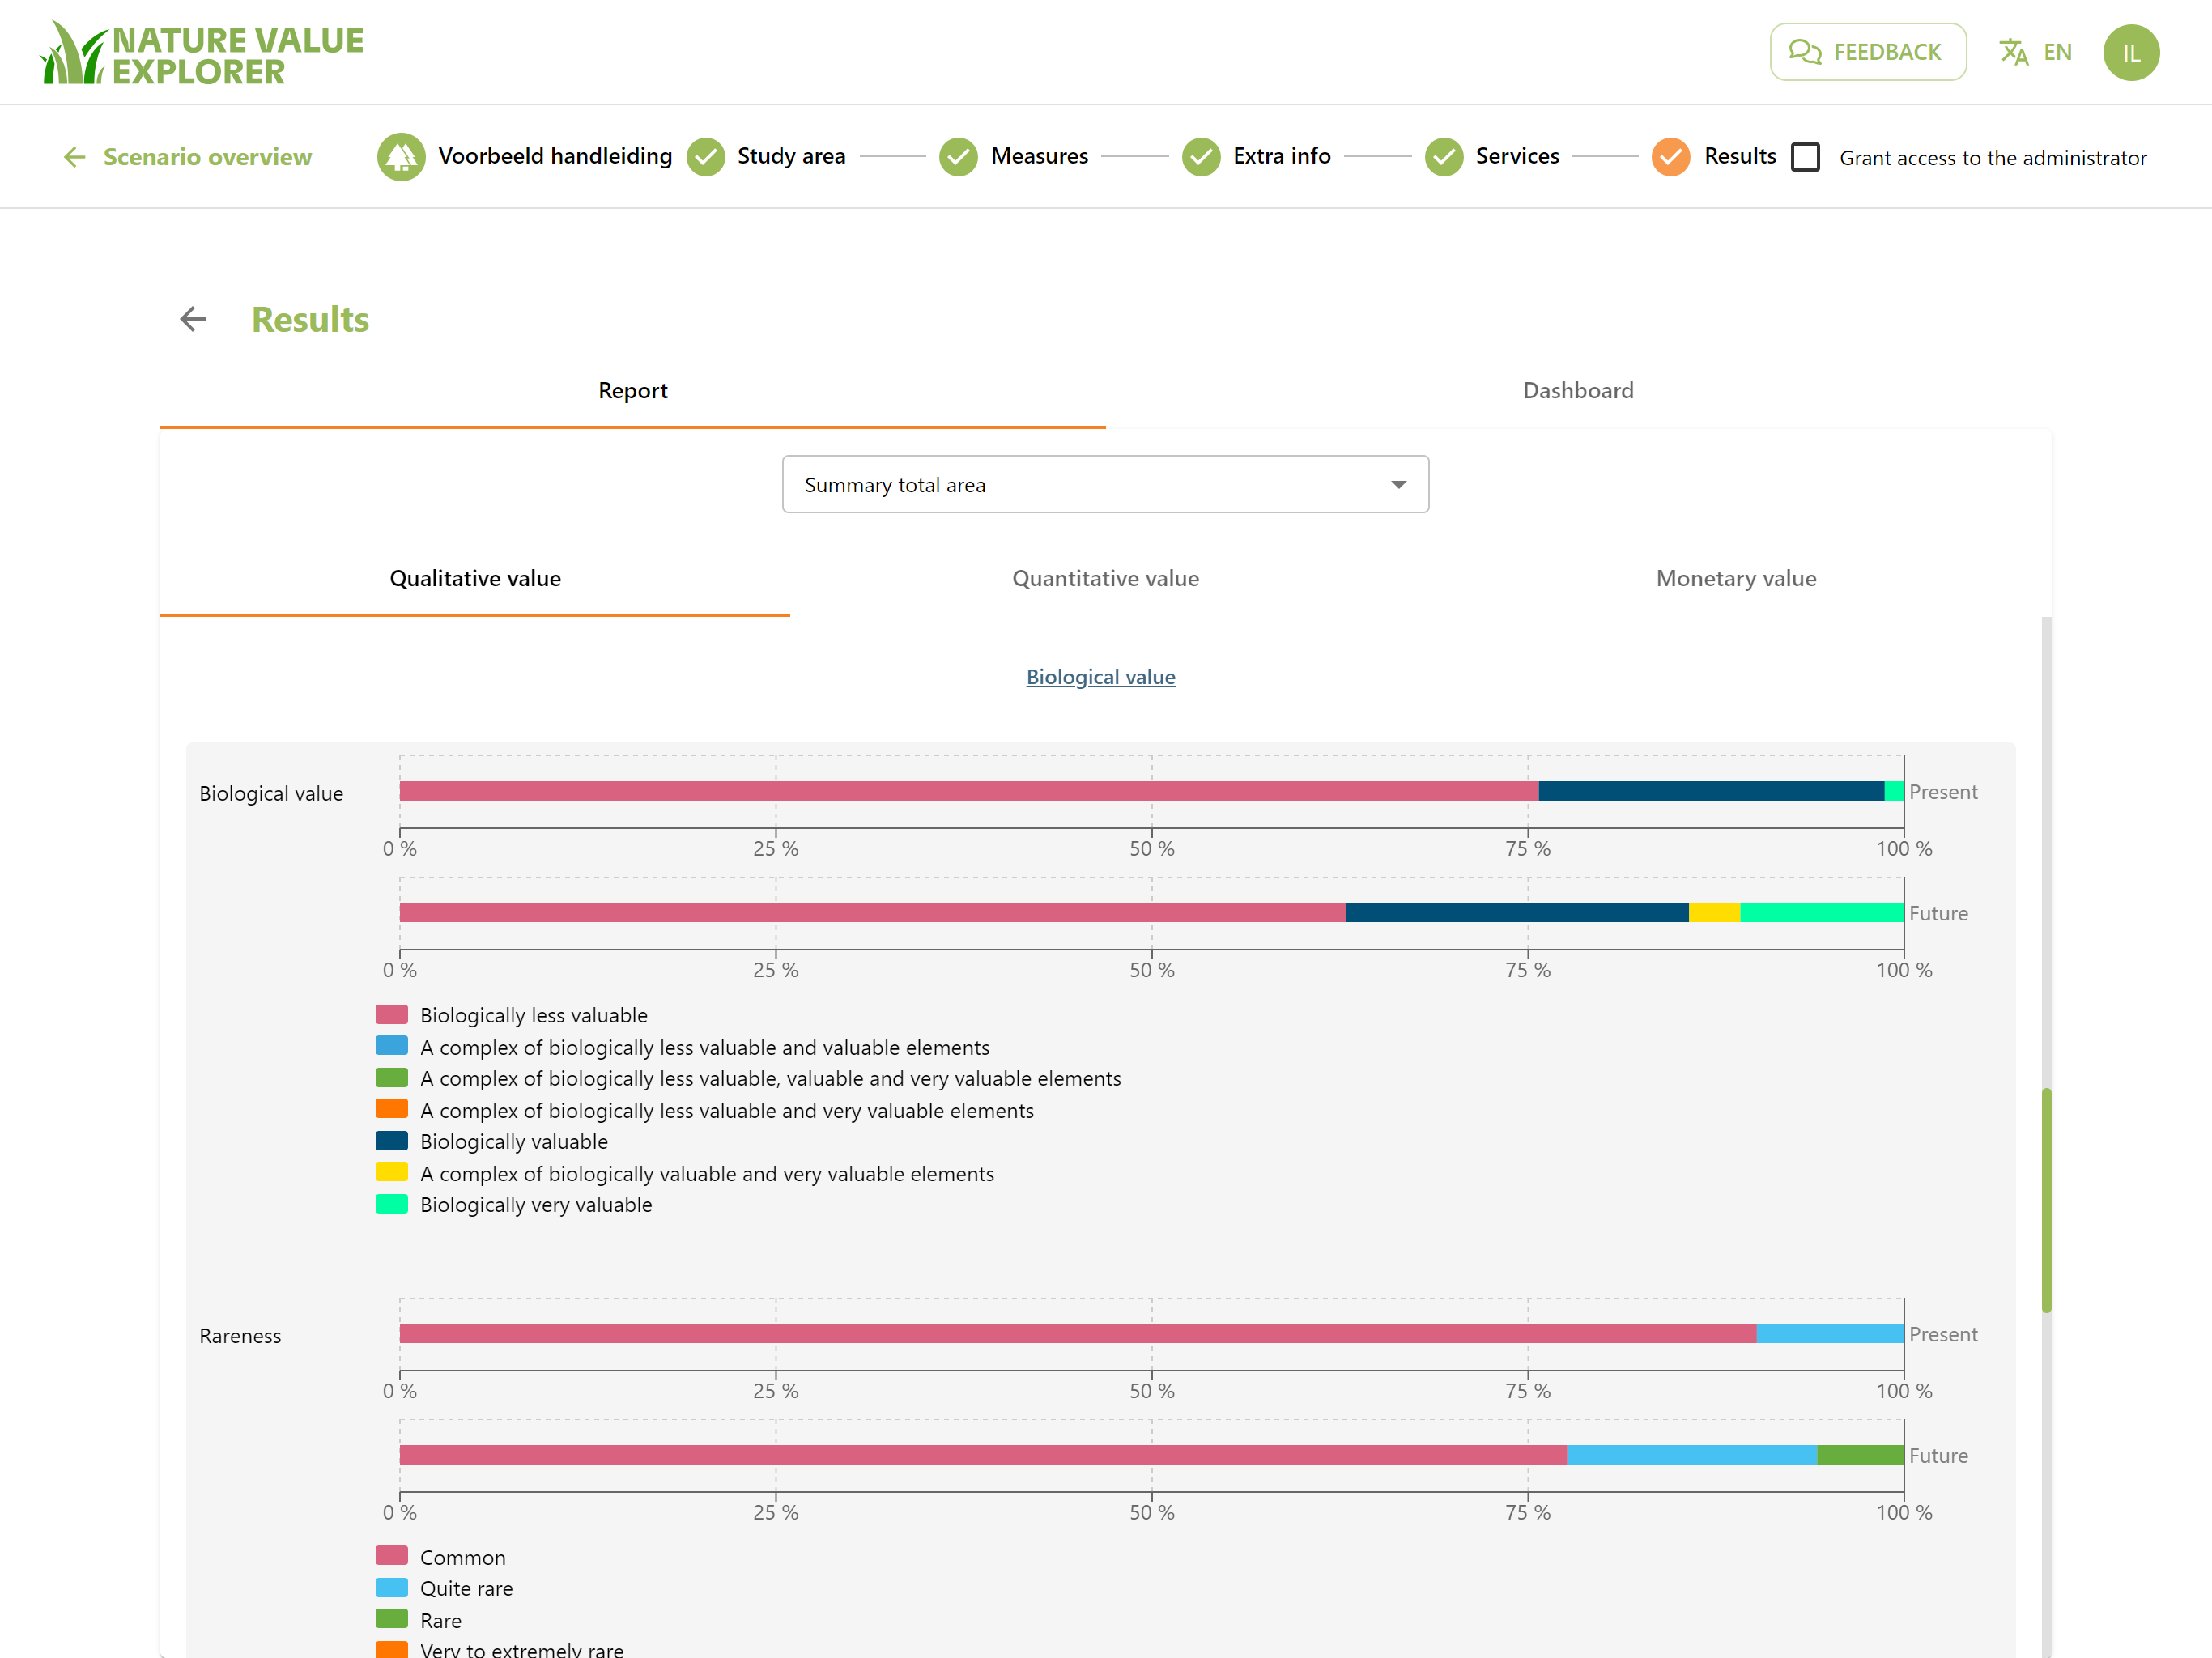This screenshot has width=2212, height=1658.
Task: Switch to the Dashboard tab
Action: coord(1578,391)
